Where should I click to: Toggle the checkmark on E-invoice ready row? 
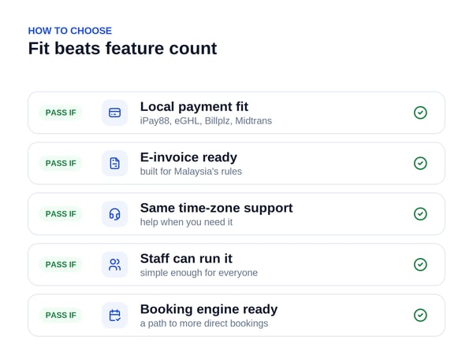[420, 163]
